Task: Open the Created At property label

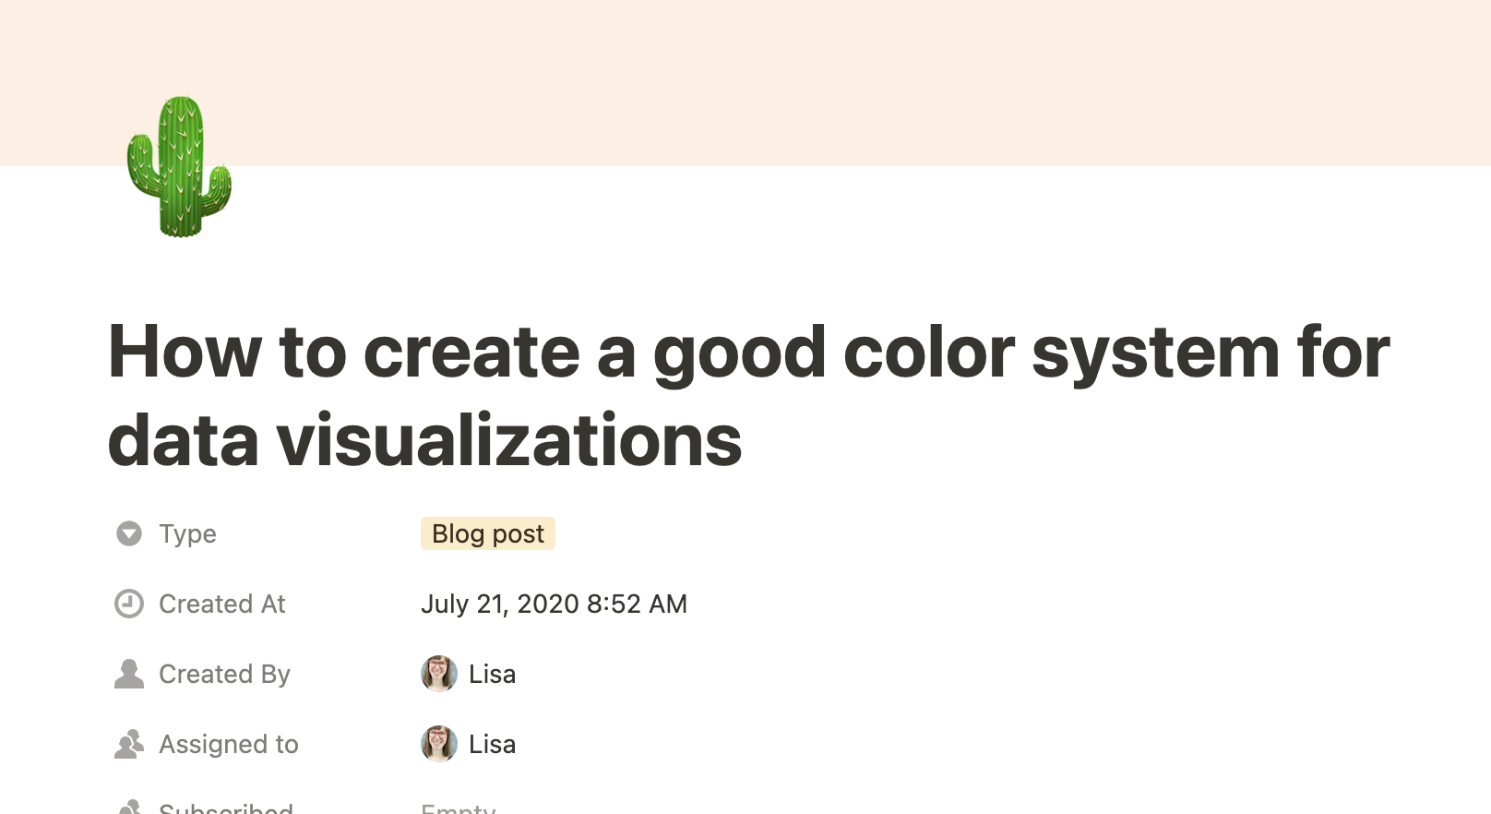Action: tap(221, 604)
